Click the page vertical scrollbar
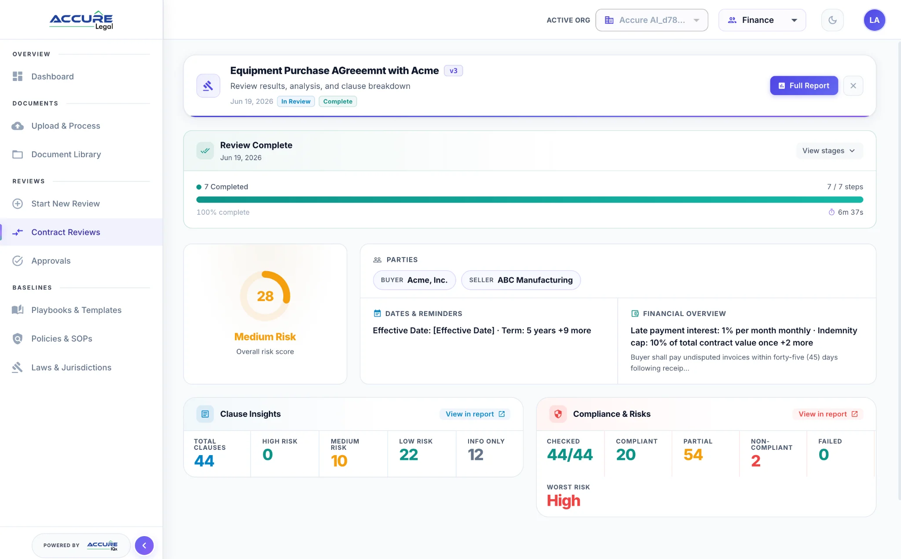 click(899, 270)
